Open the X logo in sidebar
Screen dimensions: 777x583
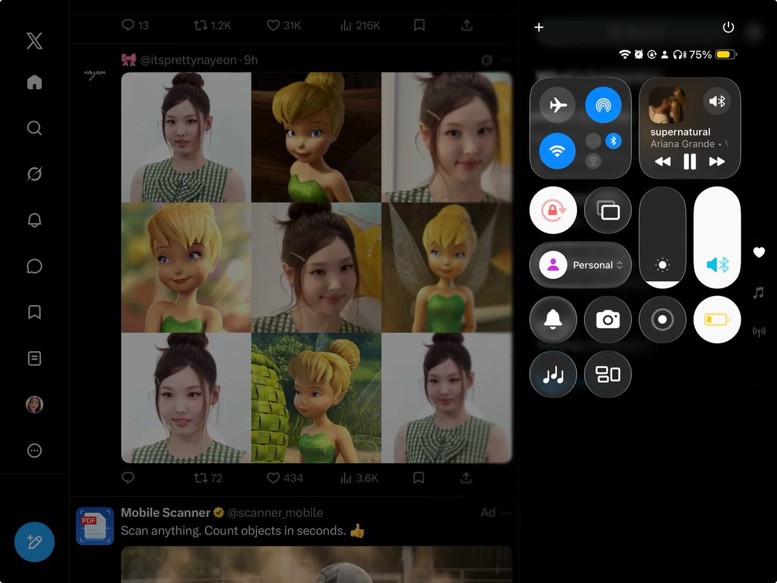(x=34, y=41)
